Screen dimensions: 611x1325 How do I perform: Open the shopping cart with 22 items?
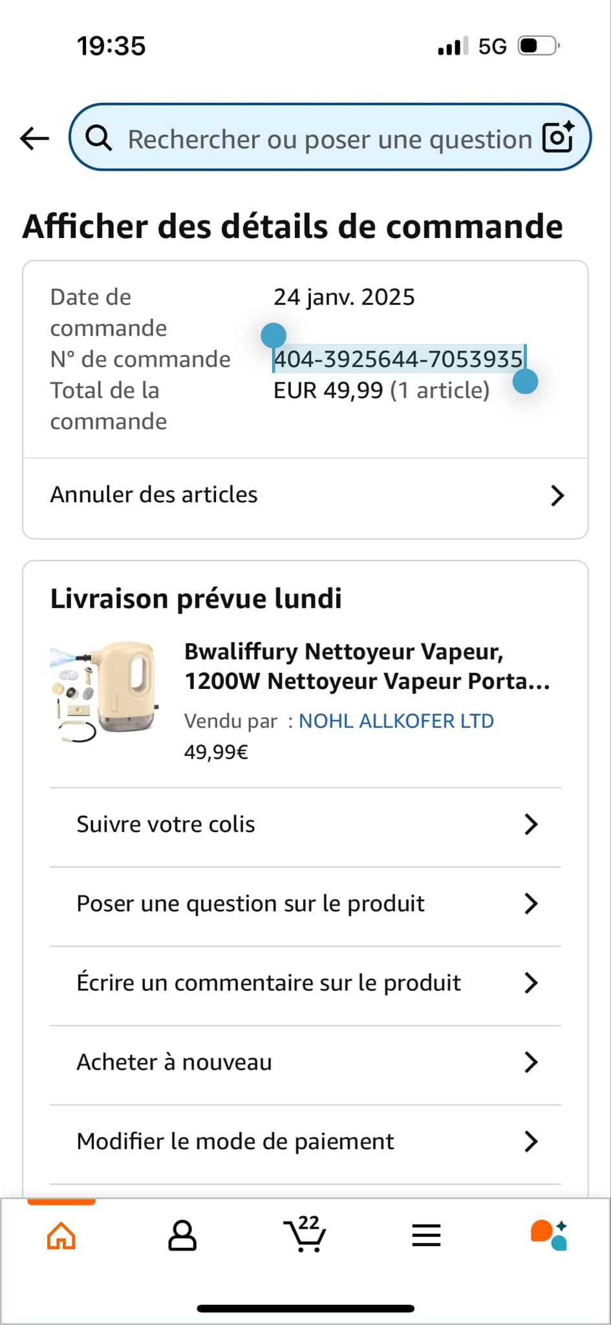pyautogui.click(x=305, y=1234)
